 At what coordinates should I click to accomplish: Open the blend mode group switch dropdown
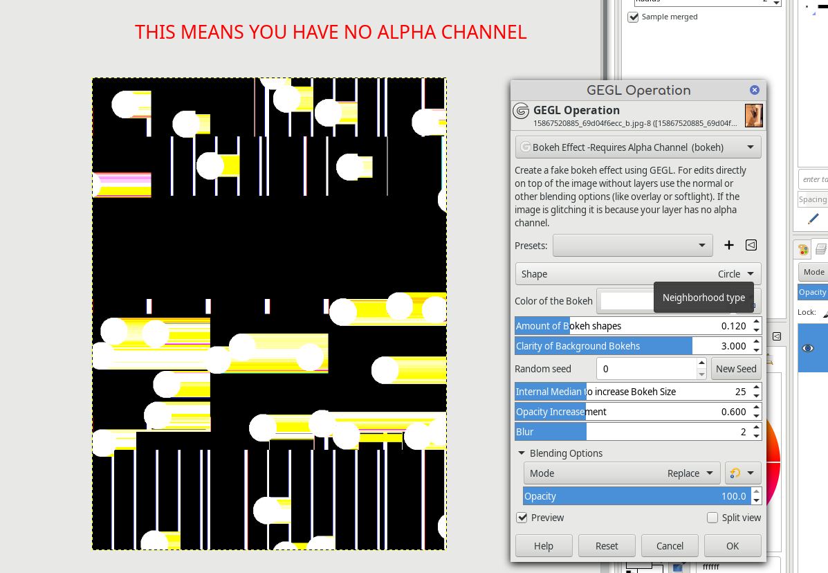tap(742, 473)
